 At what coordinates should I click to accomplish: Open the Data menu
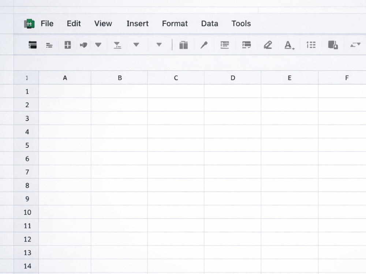(x=210, y=23)
